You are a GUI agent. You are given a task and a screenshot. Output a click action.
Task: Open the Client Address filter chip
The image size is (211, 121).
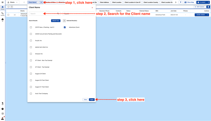105,2
